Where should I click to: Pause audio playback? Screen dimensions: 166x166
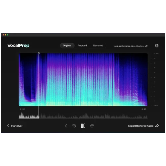[x=83, y=126]
